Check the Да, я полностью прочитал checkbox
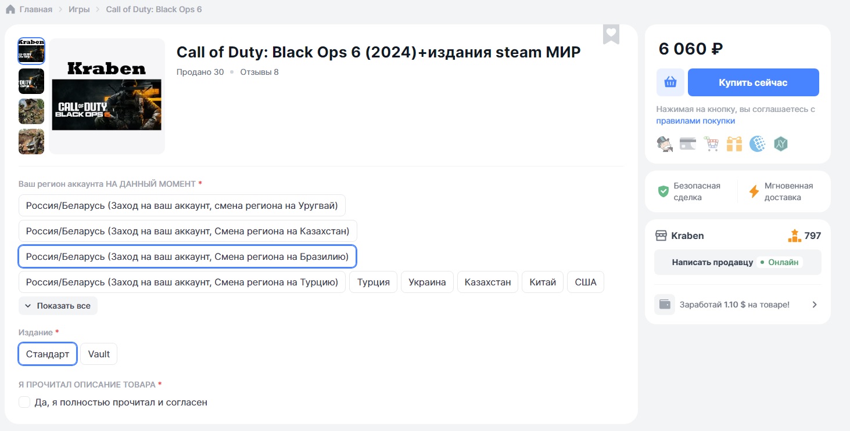 24,402
